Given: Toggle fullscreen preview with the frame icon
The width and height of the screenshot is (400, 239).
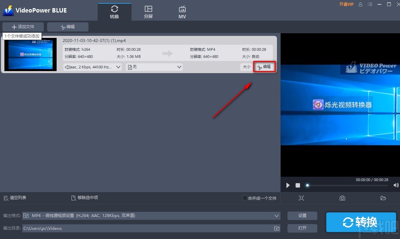Looking at the screenshot, I should point(301,198).
